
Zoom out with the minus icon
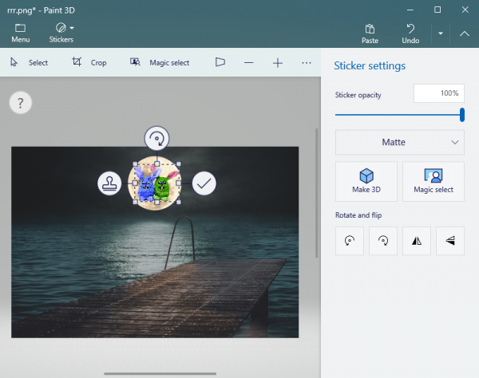coord(248,63)
